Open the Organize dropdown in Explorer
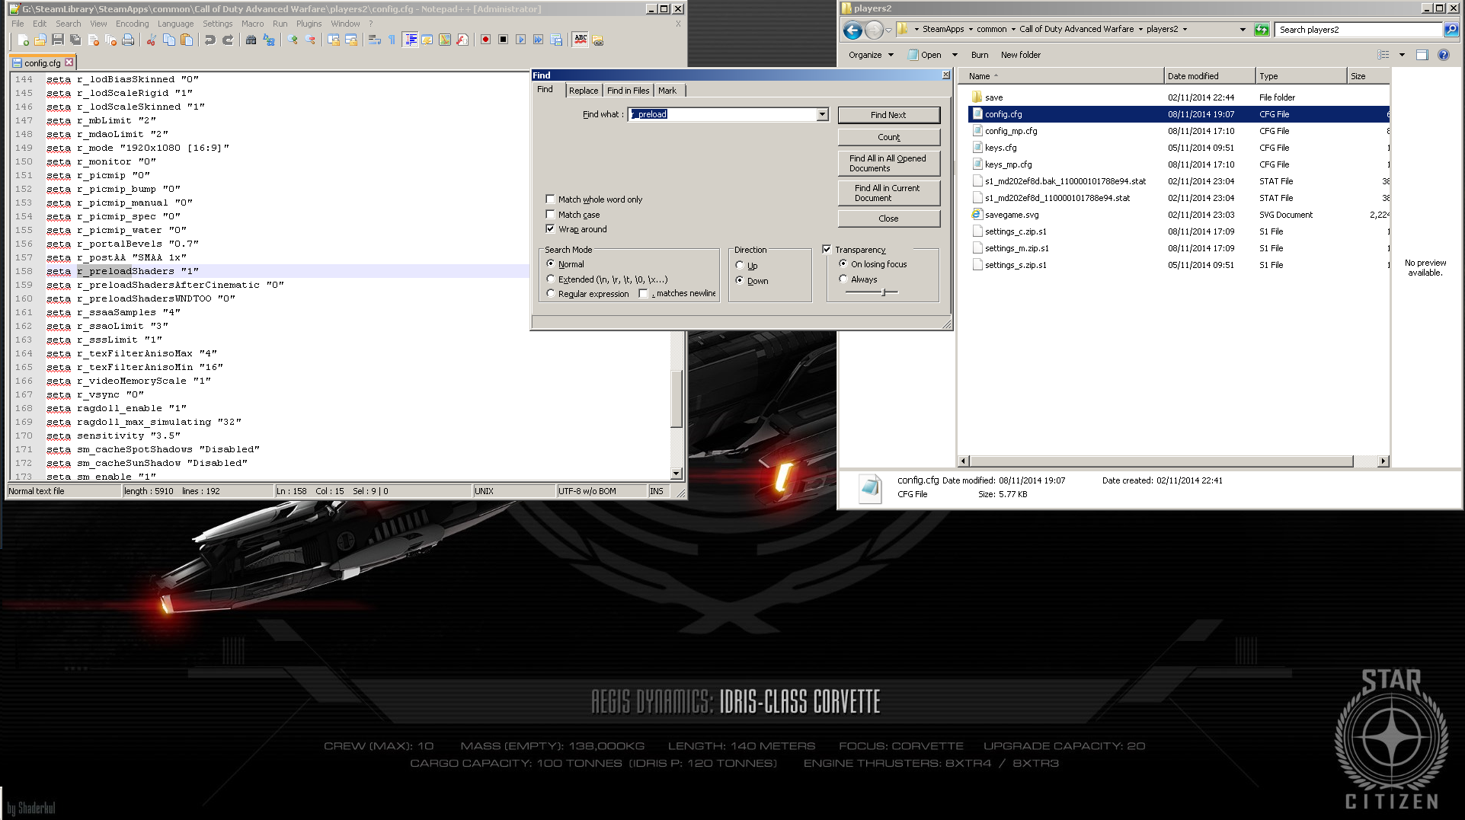1465x820 pixels. coord(871,55)
